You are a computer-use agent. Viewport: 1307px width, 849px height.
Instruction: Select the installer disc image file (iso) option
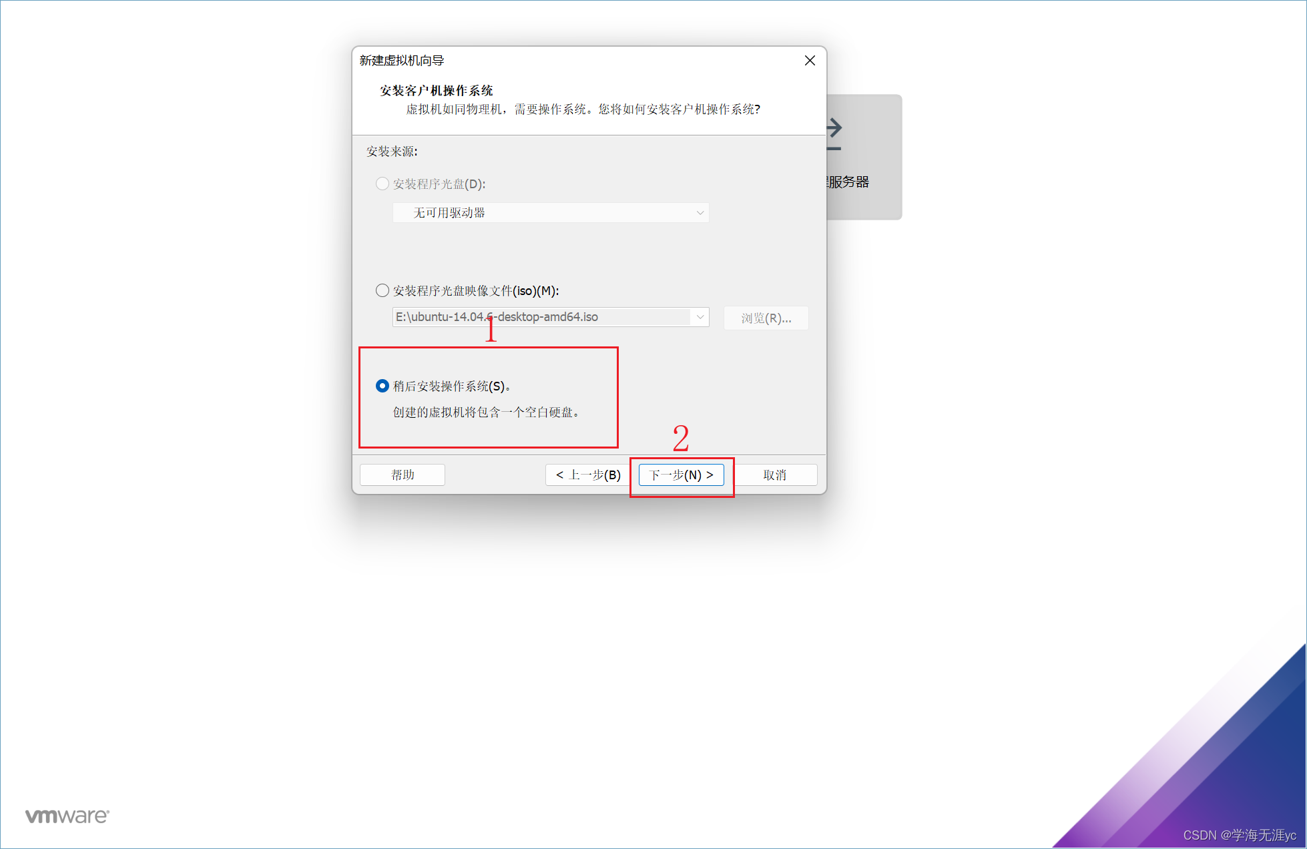click(x=382, y=290)
